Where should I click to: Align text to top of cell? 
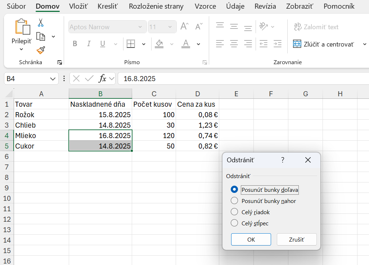(220, 26)
